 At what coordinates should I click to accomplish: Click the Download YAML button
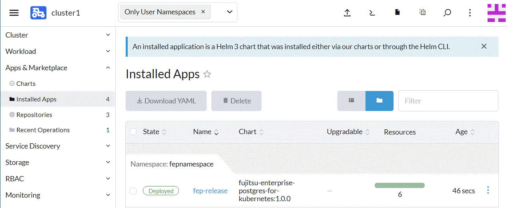(166, 101)
